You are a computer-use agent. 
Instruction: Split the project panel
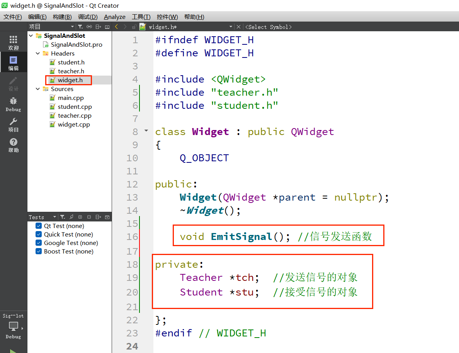(99, 27)
